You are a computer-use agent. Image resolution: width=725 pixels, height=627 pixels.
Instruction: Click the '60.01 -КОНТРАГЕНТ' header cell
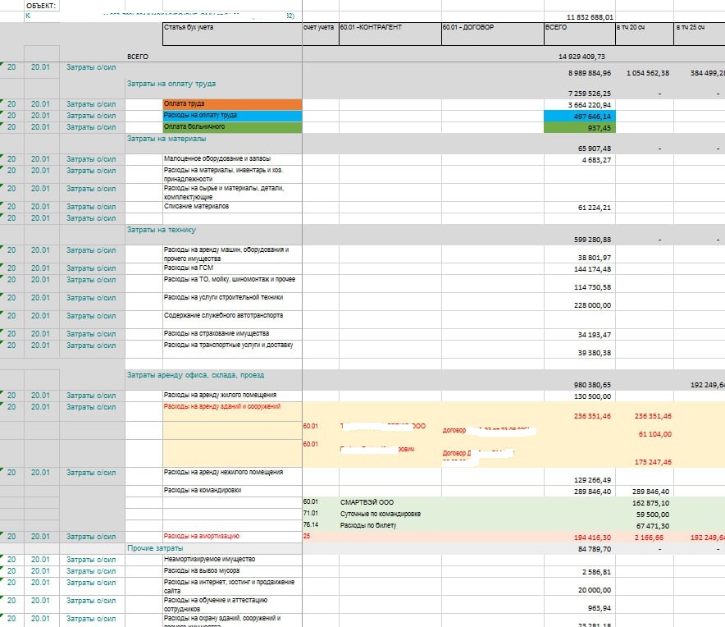[x=388, y=28]
